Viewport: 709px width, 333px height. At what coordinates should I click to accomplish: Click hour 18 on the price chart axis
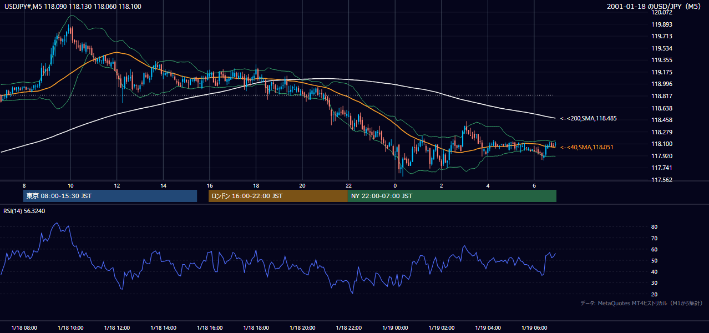coord(256,185)
